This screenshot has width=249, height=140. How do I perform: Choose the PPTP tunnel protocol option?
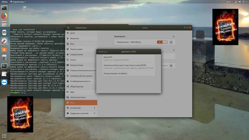click(x=129, y=66)
